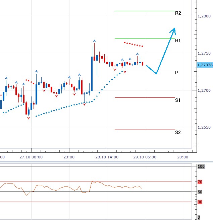
Task: Click the blue forecast arrow tip
Action: click(174, 29)
